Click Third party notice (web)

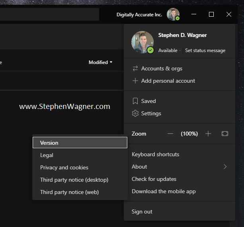coord(80,192)
